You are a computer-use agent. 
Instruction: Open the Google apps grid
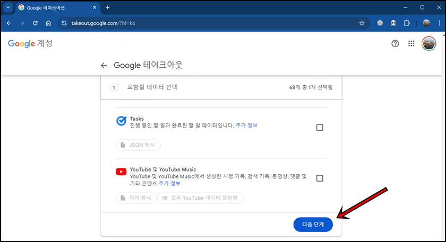coord(411,43)
